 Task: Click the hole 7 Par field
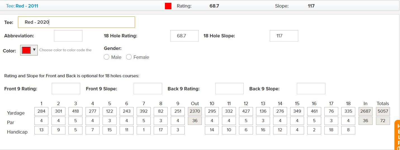(x=144, y=121)
